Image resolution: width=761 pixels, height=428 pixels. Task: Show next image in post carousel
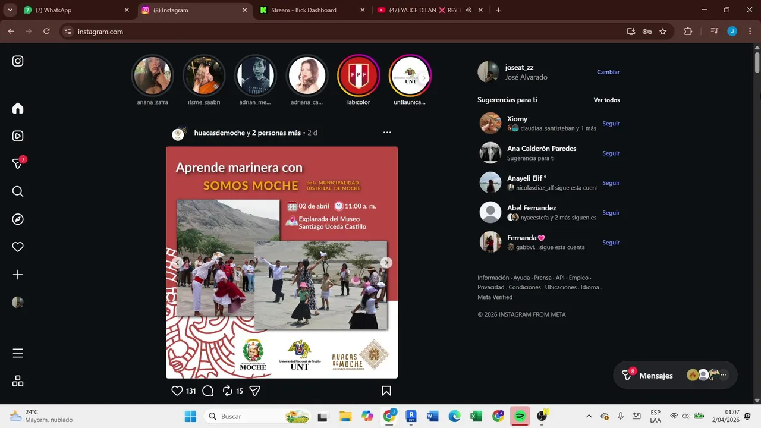point(386,262)
